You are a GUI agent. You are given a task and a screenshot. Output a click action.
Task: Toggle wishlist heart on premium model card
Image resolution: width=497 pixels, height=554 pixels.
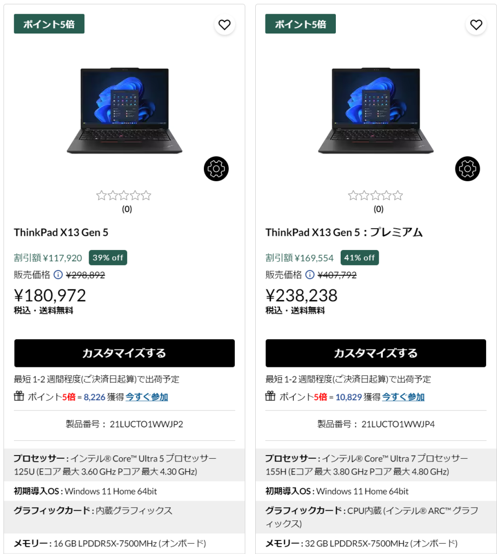[x=476, y=25]
